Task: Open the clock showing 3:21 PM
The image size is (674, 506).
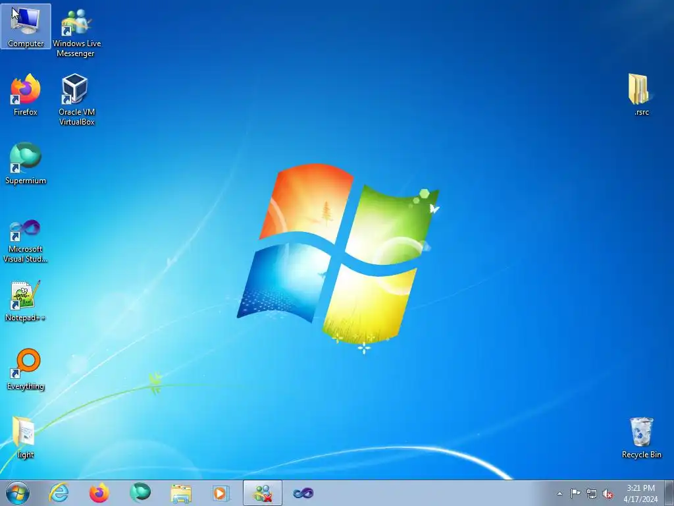Action: point(640,493)
